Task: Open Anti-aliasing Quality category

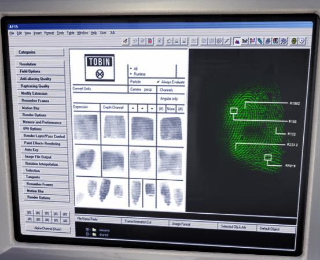Action: point(41,79)
